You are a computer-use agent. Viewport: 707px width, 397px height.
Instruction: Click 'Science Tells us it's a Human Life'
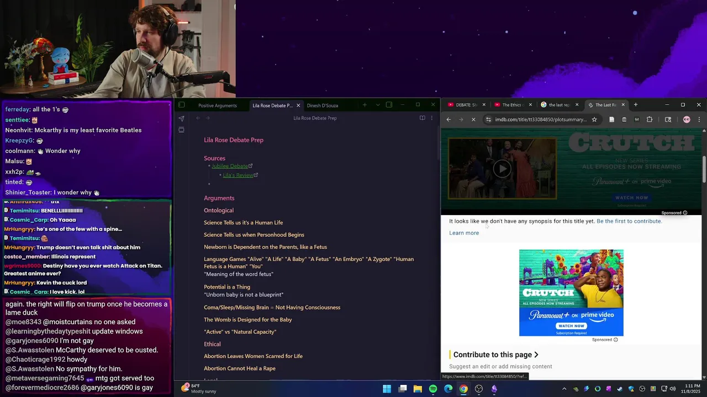pos(243,223)
